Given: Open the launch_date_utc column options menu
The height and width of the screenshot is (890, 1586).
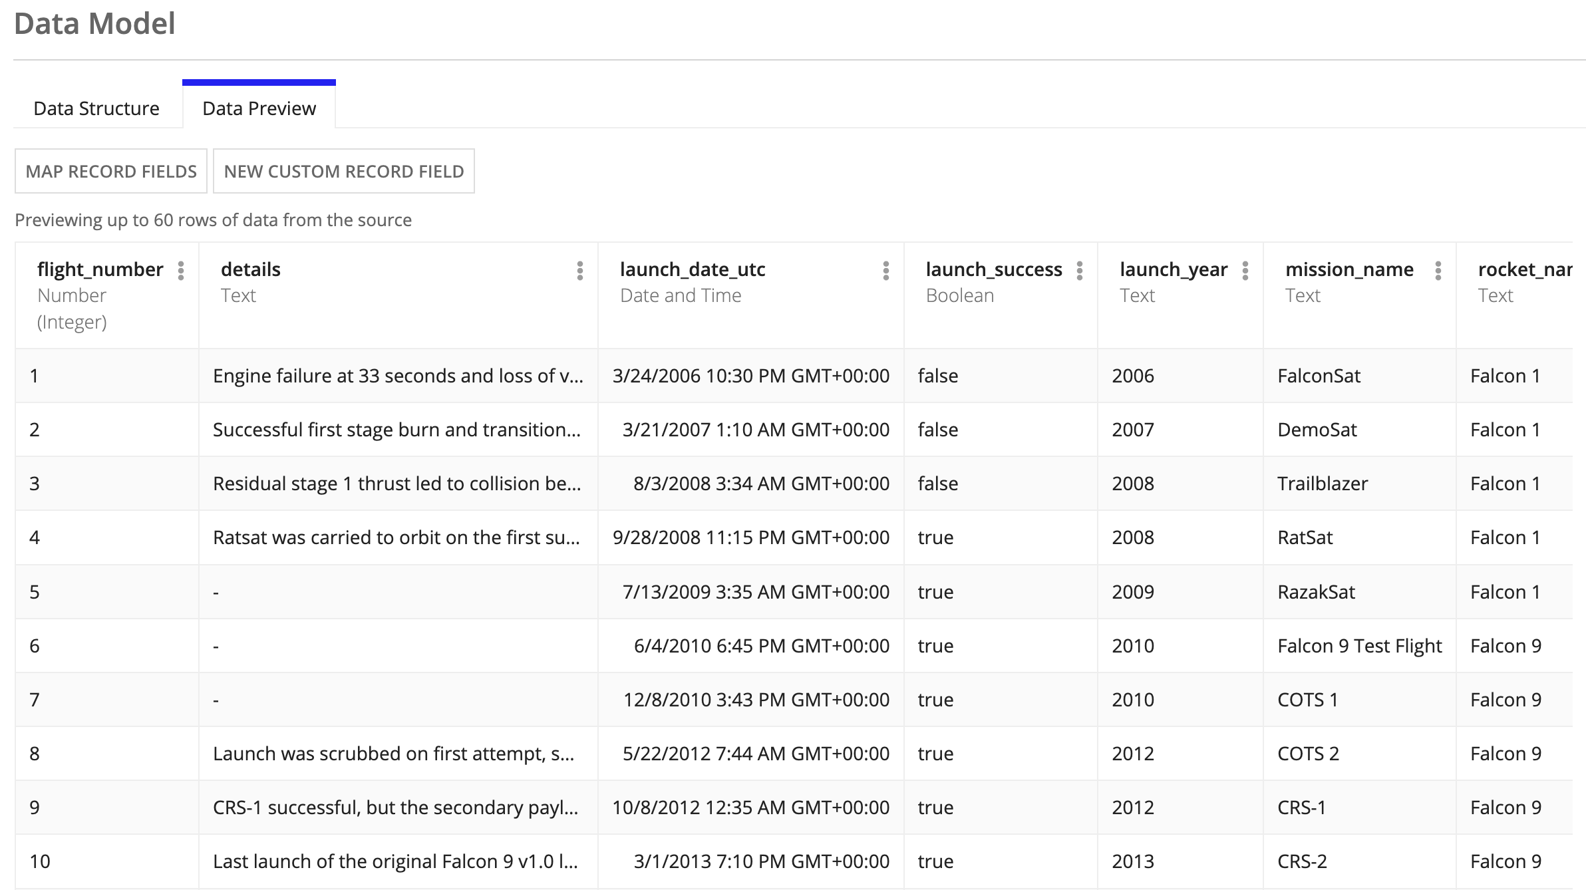Looking at the screenshot, I should pyautogui.click(x=886, y=271).
